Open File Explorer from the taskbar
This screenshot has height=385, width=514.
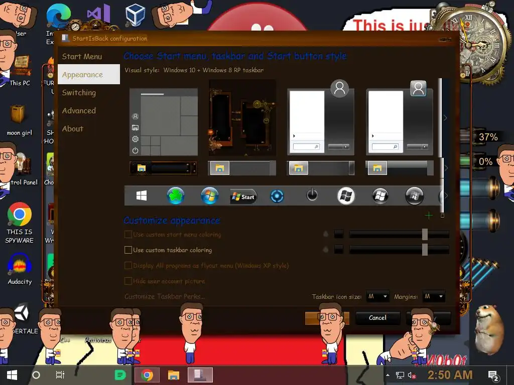[x=174, y=375]
